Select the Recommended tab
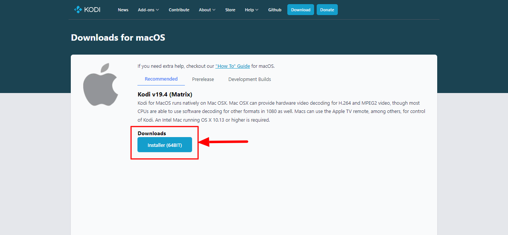Viewport: 508px width, 235px height. (161, 79)
